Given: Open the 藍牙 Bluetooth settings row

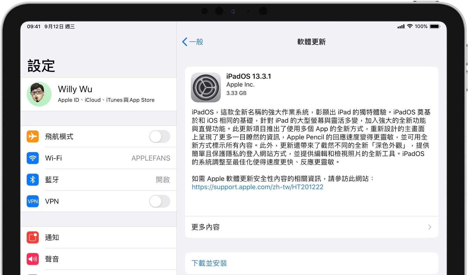Looking at the screenshot, I should [98, 180].
